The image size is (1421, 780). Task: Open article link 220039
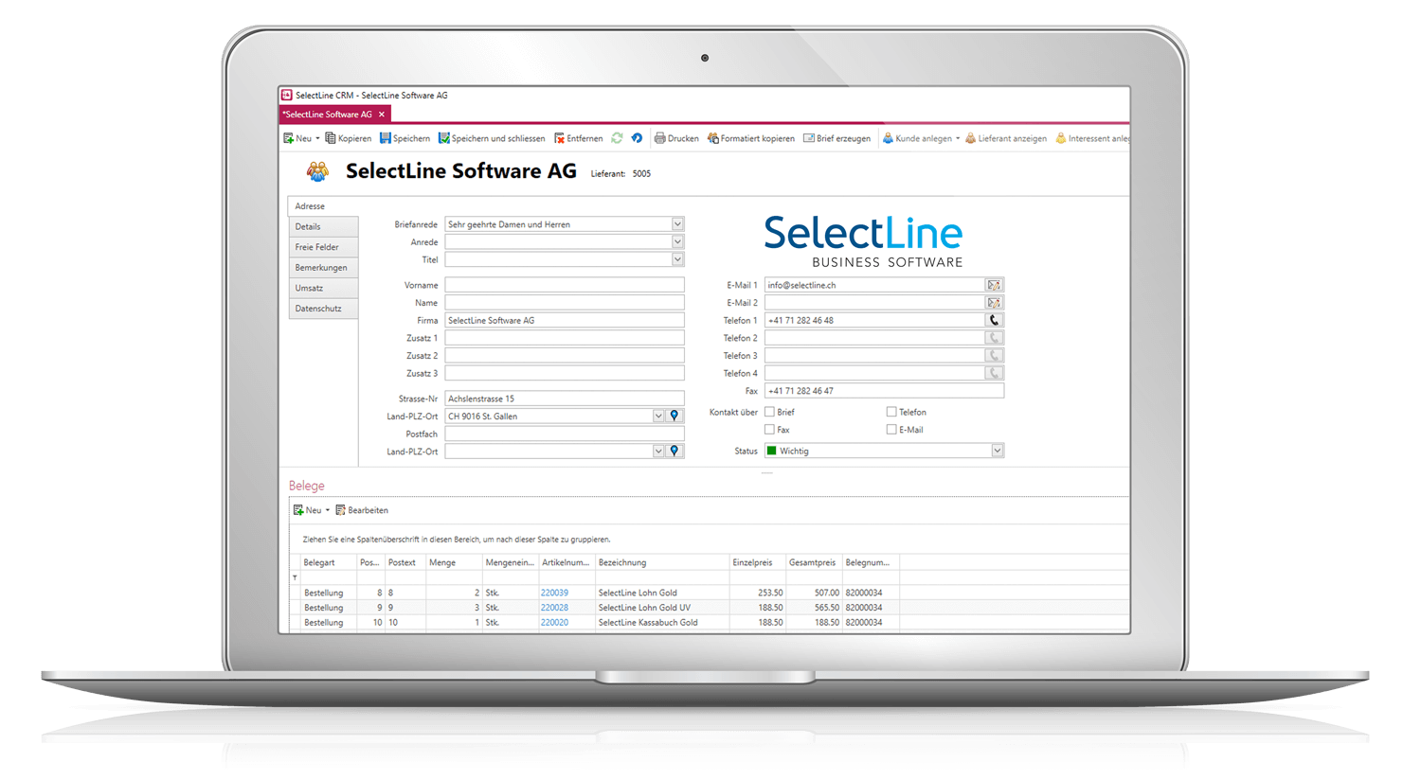tap(554, 593)
